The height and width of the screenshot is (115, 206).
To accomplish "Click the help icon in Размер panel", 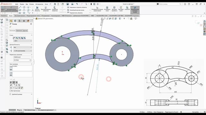I will coord(31,24).
